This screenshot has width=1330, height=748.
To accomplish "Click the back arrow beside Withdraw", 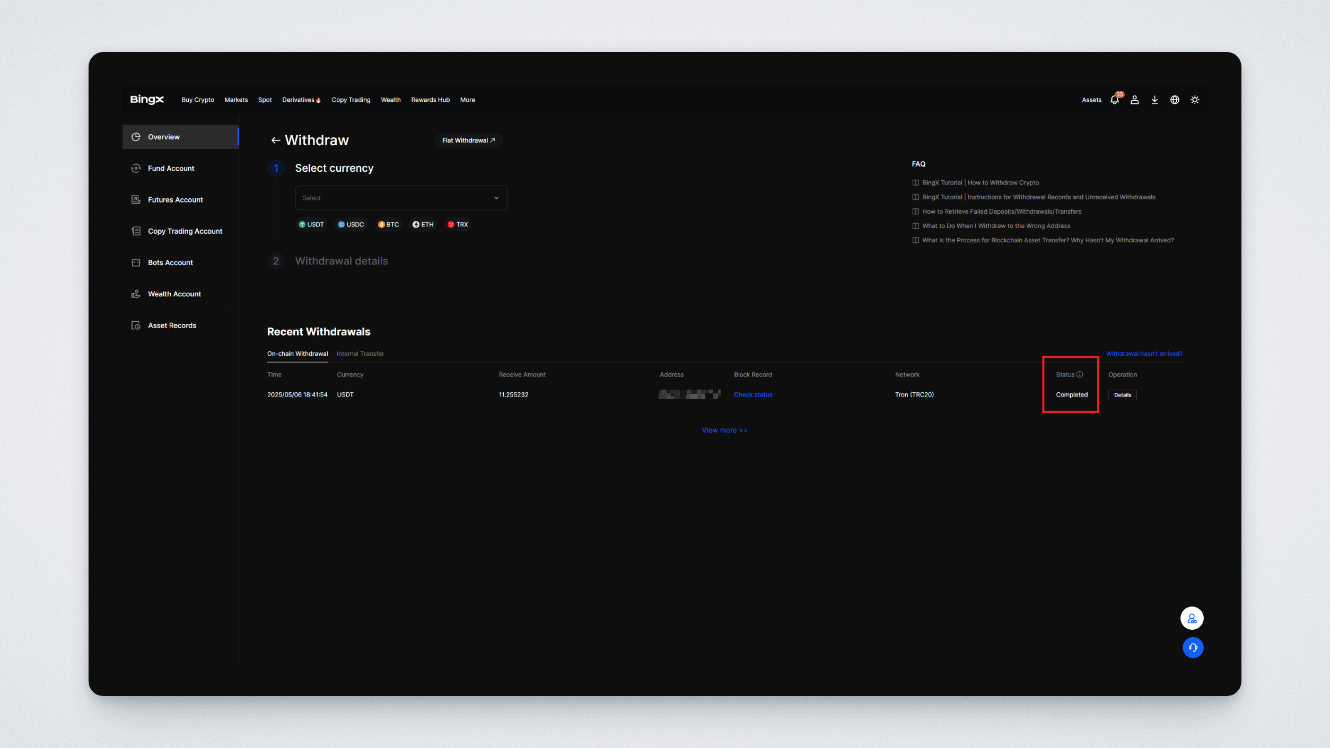I will tap(275, 140).
